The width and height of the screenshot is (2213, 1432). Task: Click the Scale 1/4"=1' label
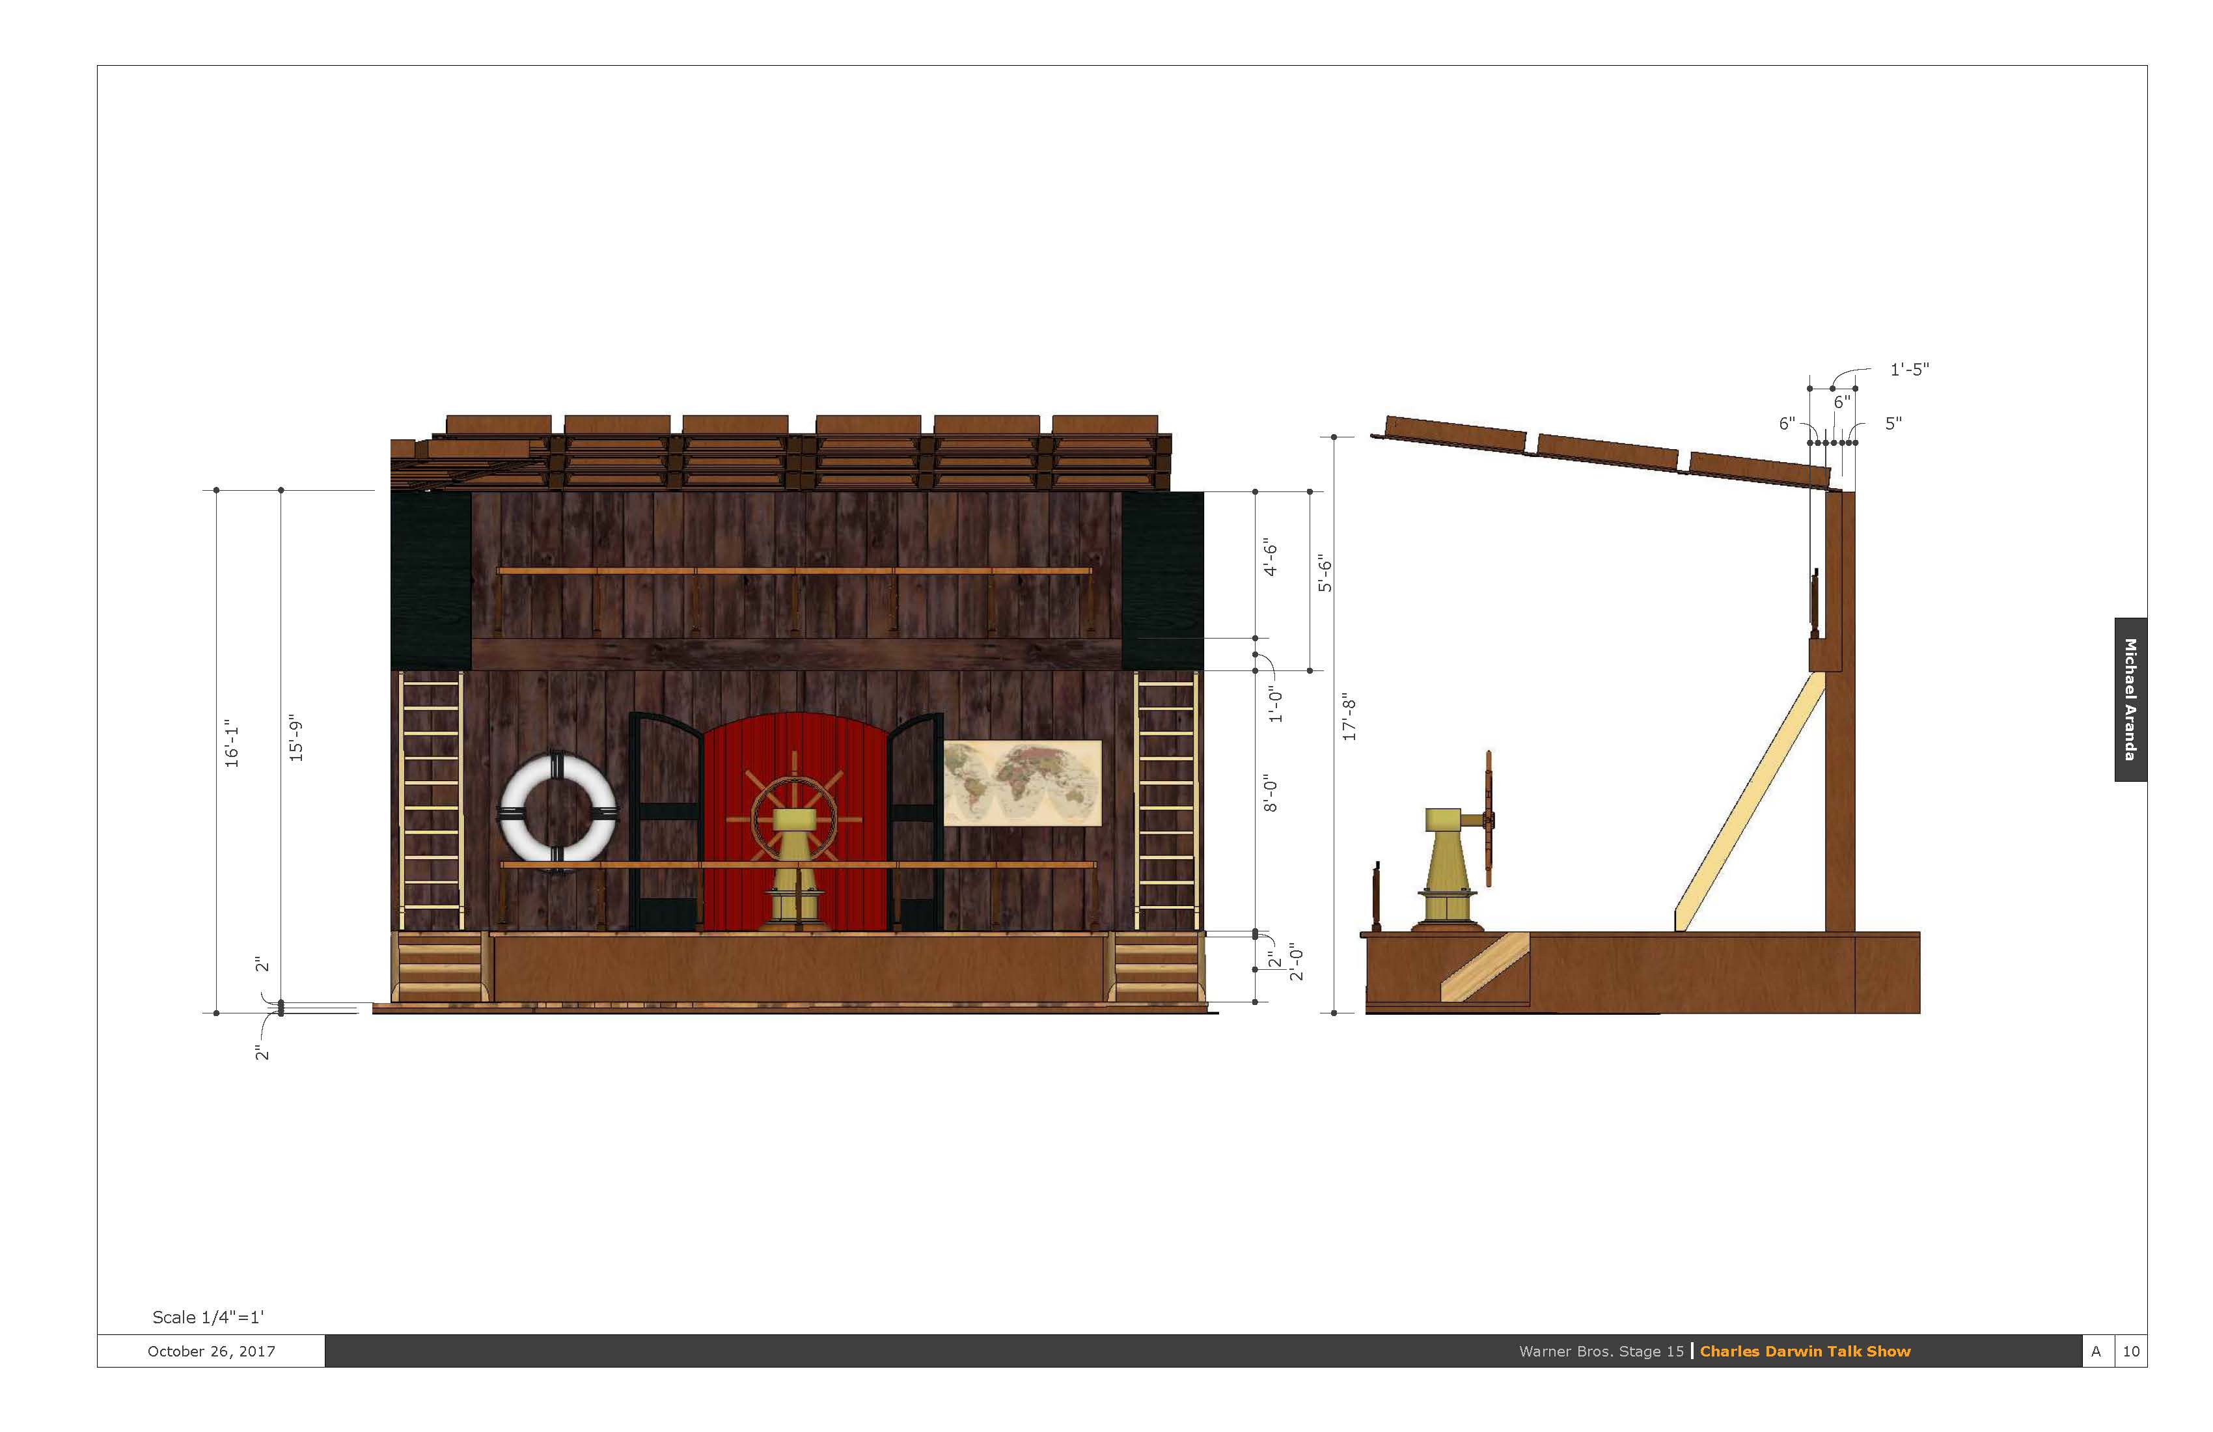point(208,1317)
